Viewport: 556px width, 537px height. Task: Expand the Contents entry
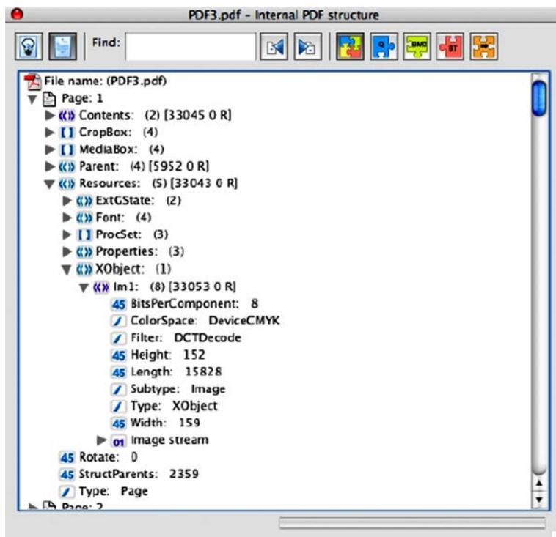click(50, 115)
